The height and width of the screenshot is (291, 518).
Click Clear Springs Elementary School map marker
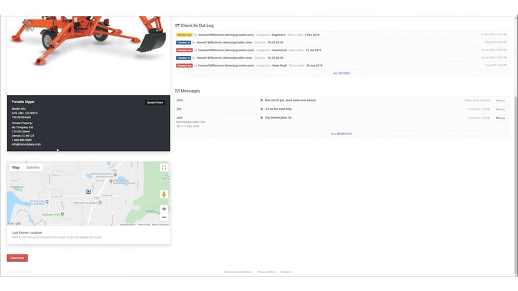pos(111,181)
